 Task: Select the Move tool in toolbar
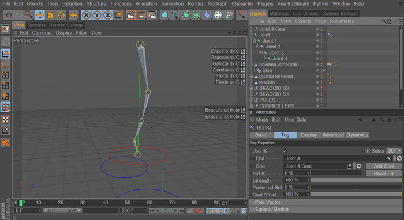coord(40,15)
